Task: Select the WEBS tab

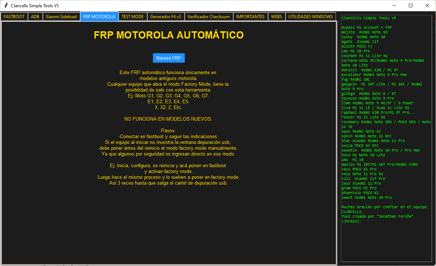Action: click(276, 17)
